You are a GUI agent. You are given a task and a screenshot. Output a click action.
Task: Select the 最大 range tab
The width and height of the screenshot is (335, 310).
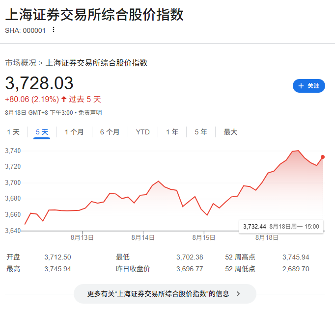tap(230, 132)
